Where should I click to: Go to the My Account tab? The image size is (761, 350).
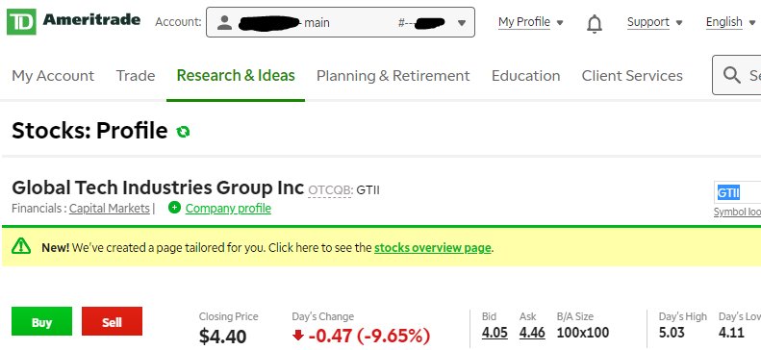[53, 76]
